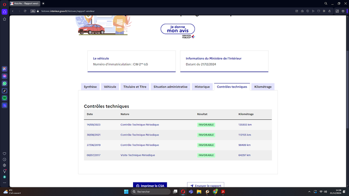Open Opera sidebar settings gear

pos(4,166)
